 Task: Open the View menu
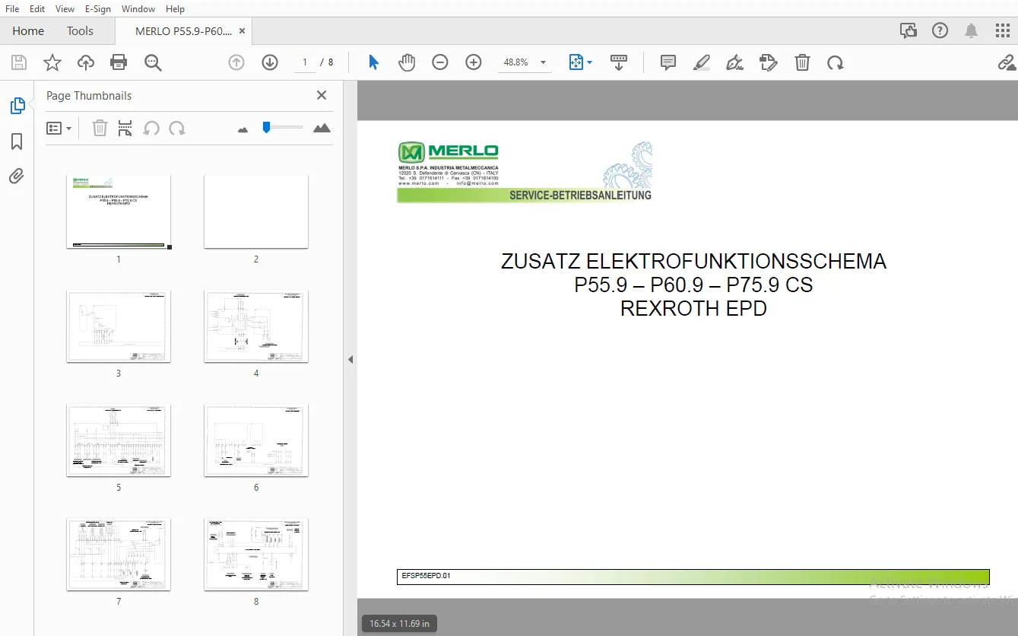pos(65,8)
